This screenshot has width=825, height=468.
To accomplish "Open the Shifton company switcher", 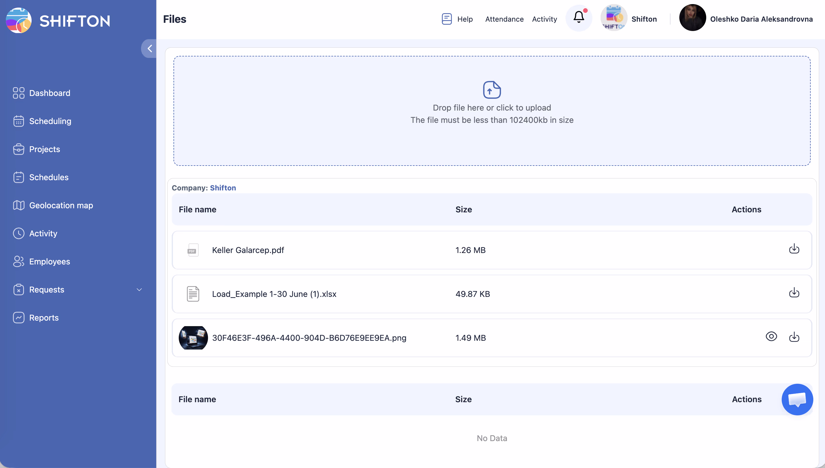I will 629,19.
